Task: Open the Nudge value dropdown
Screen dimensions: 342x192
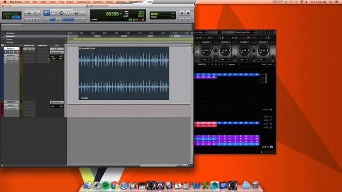Action: pyautogui.click(x=173, y=17)
